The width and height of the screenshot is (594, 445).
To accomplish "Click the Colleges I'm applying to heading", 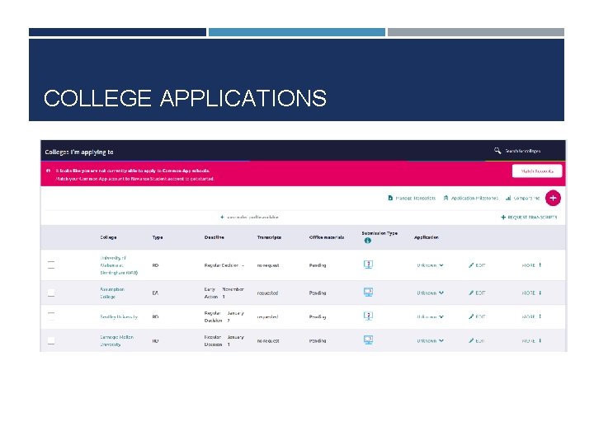I will click(x=79, y=152).
